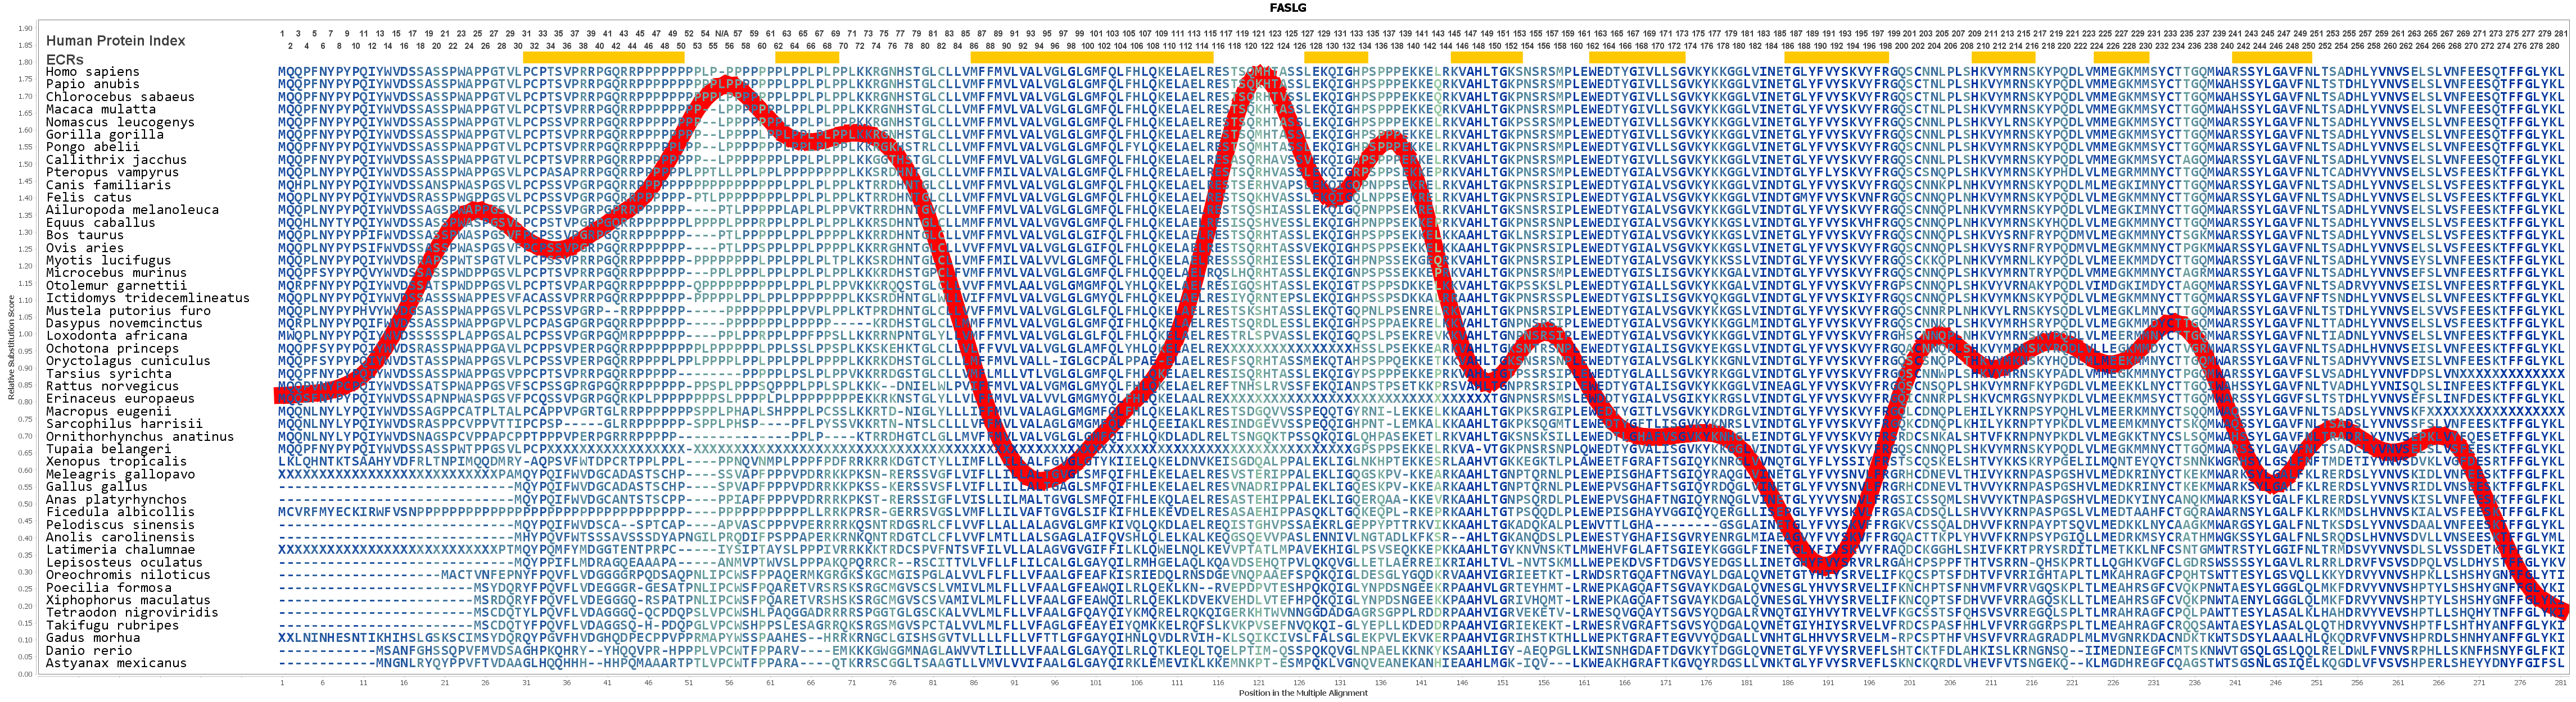Click the 281 tick on the bottom x-axis
Image resolution: width=2576 pixels, height=702 pixels.
pyautogui.click(x=2560, y=683)
